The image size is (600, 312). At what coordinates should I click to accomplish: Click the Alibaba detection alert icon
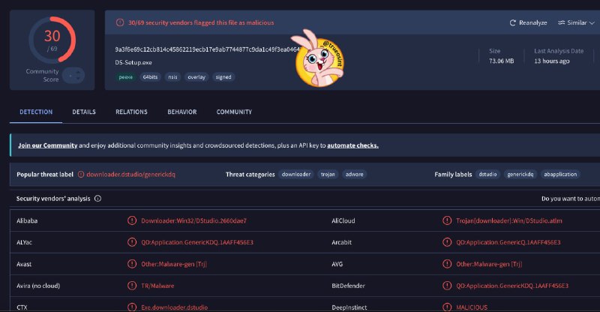click(132, 220)
